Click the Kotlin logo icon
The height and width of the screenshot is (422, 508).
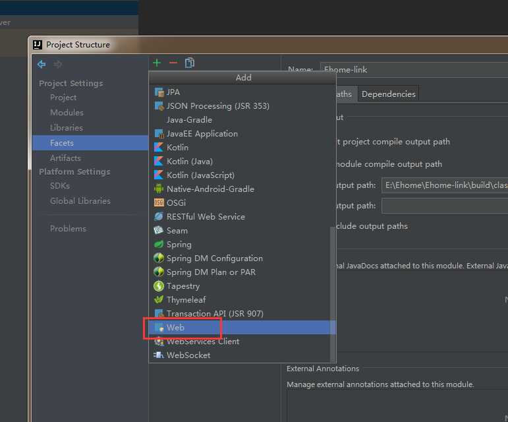pos(159,148)
